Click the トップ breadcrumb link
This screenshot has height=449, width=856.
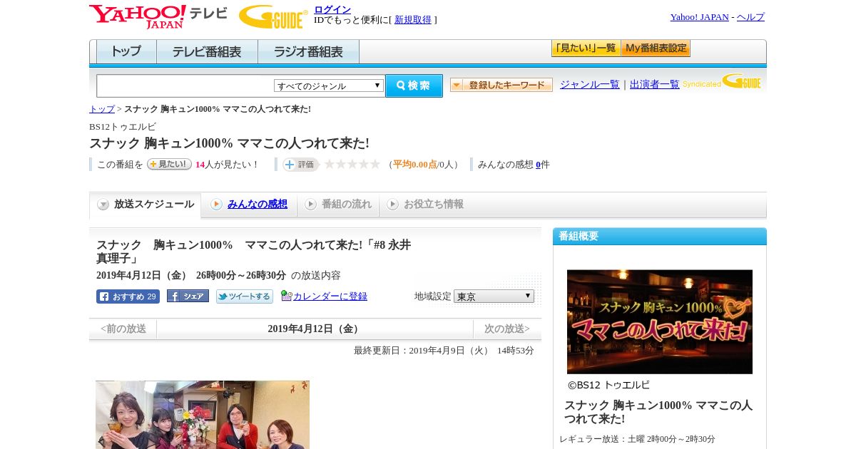coord(102,109)
